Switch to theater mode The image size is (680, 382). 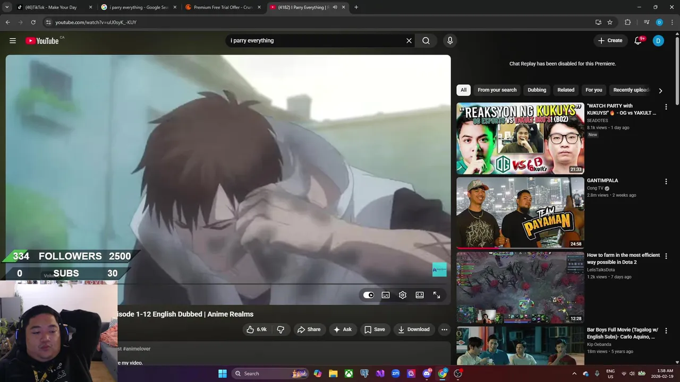(420, 295)
